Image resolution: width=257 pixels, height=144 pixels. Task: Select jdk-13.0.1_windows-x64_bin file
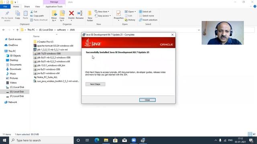point(49,65)
